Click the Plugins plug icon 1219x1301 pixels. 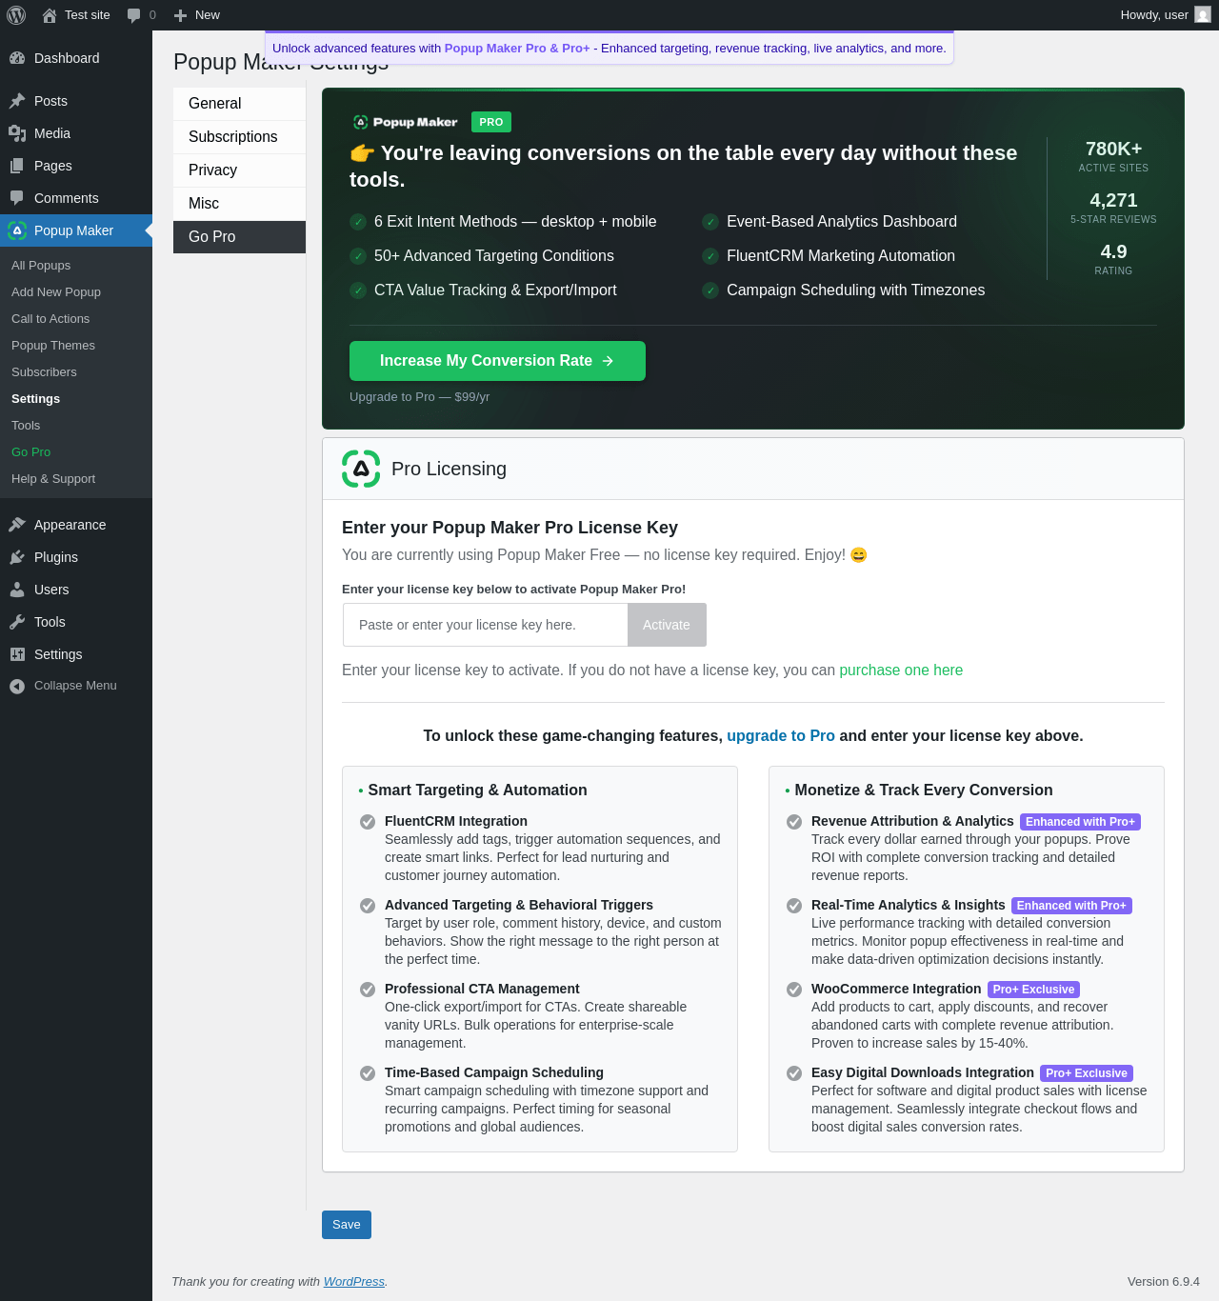[17, 557]
